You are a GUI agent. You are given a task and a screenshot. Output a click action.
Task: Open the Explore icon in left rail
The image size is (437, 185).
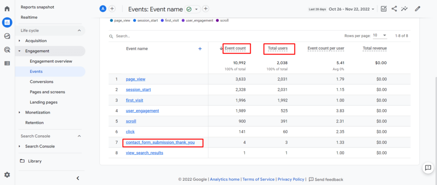[7, 36]
